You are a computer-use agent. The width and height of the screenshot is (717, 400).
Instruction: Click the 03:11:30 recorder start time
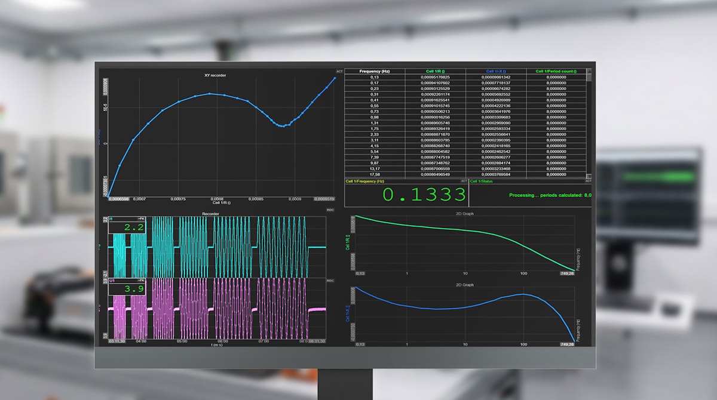[116, 341]
